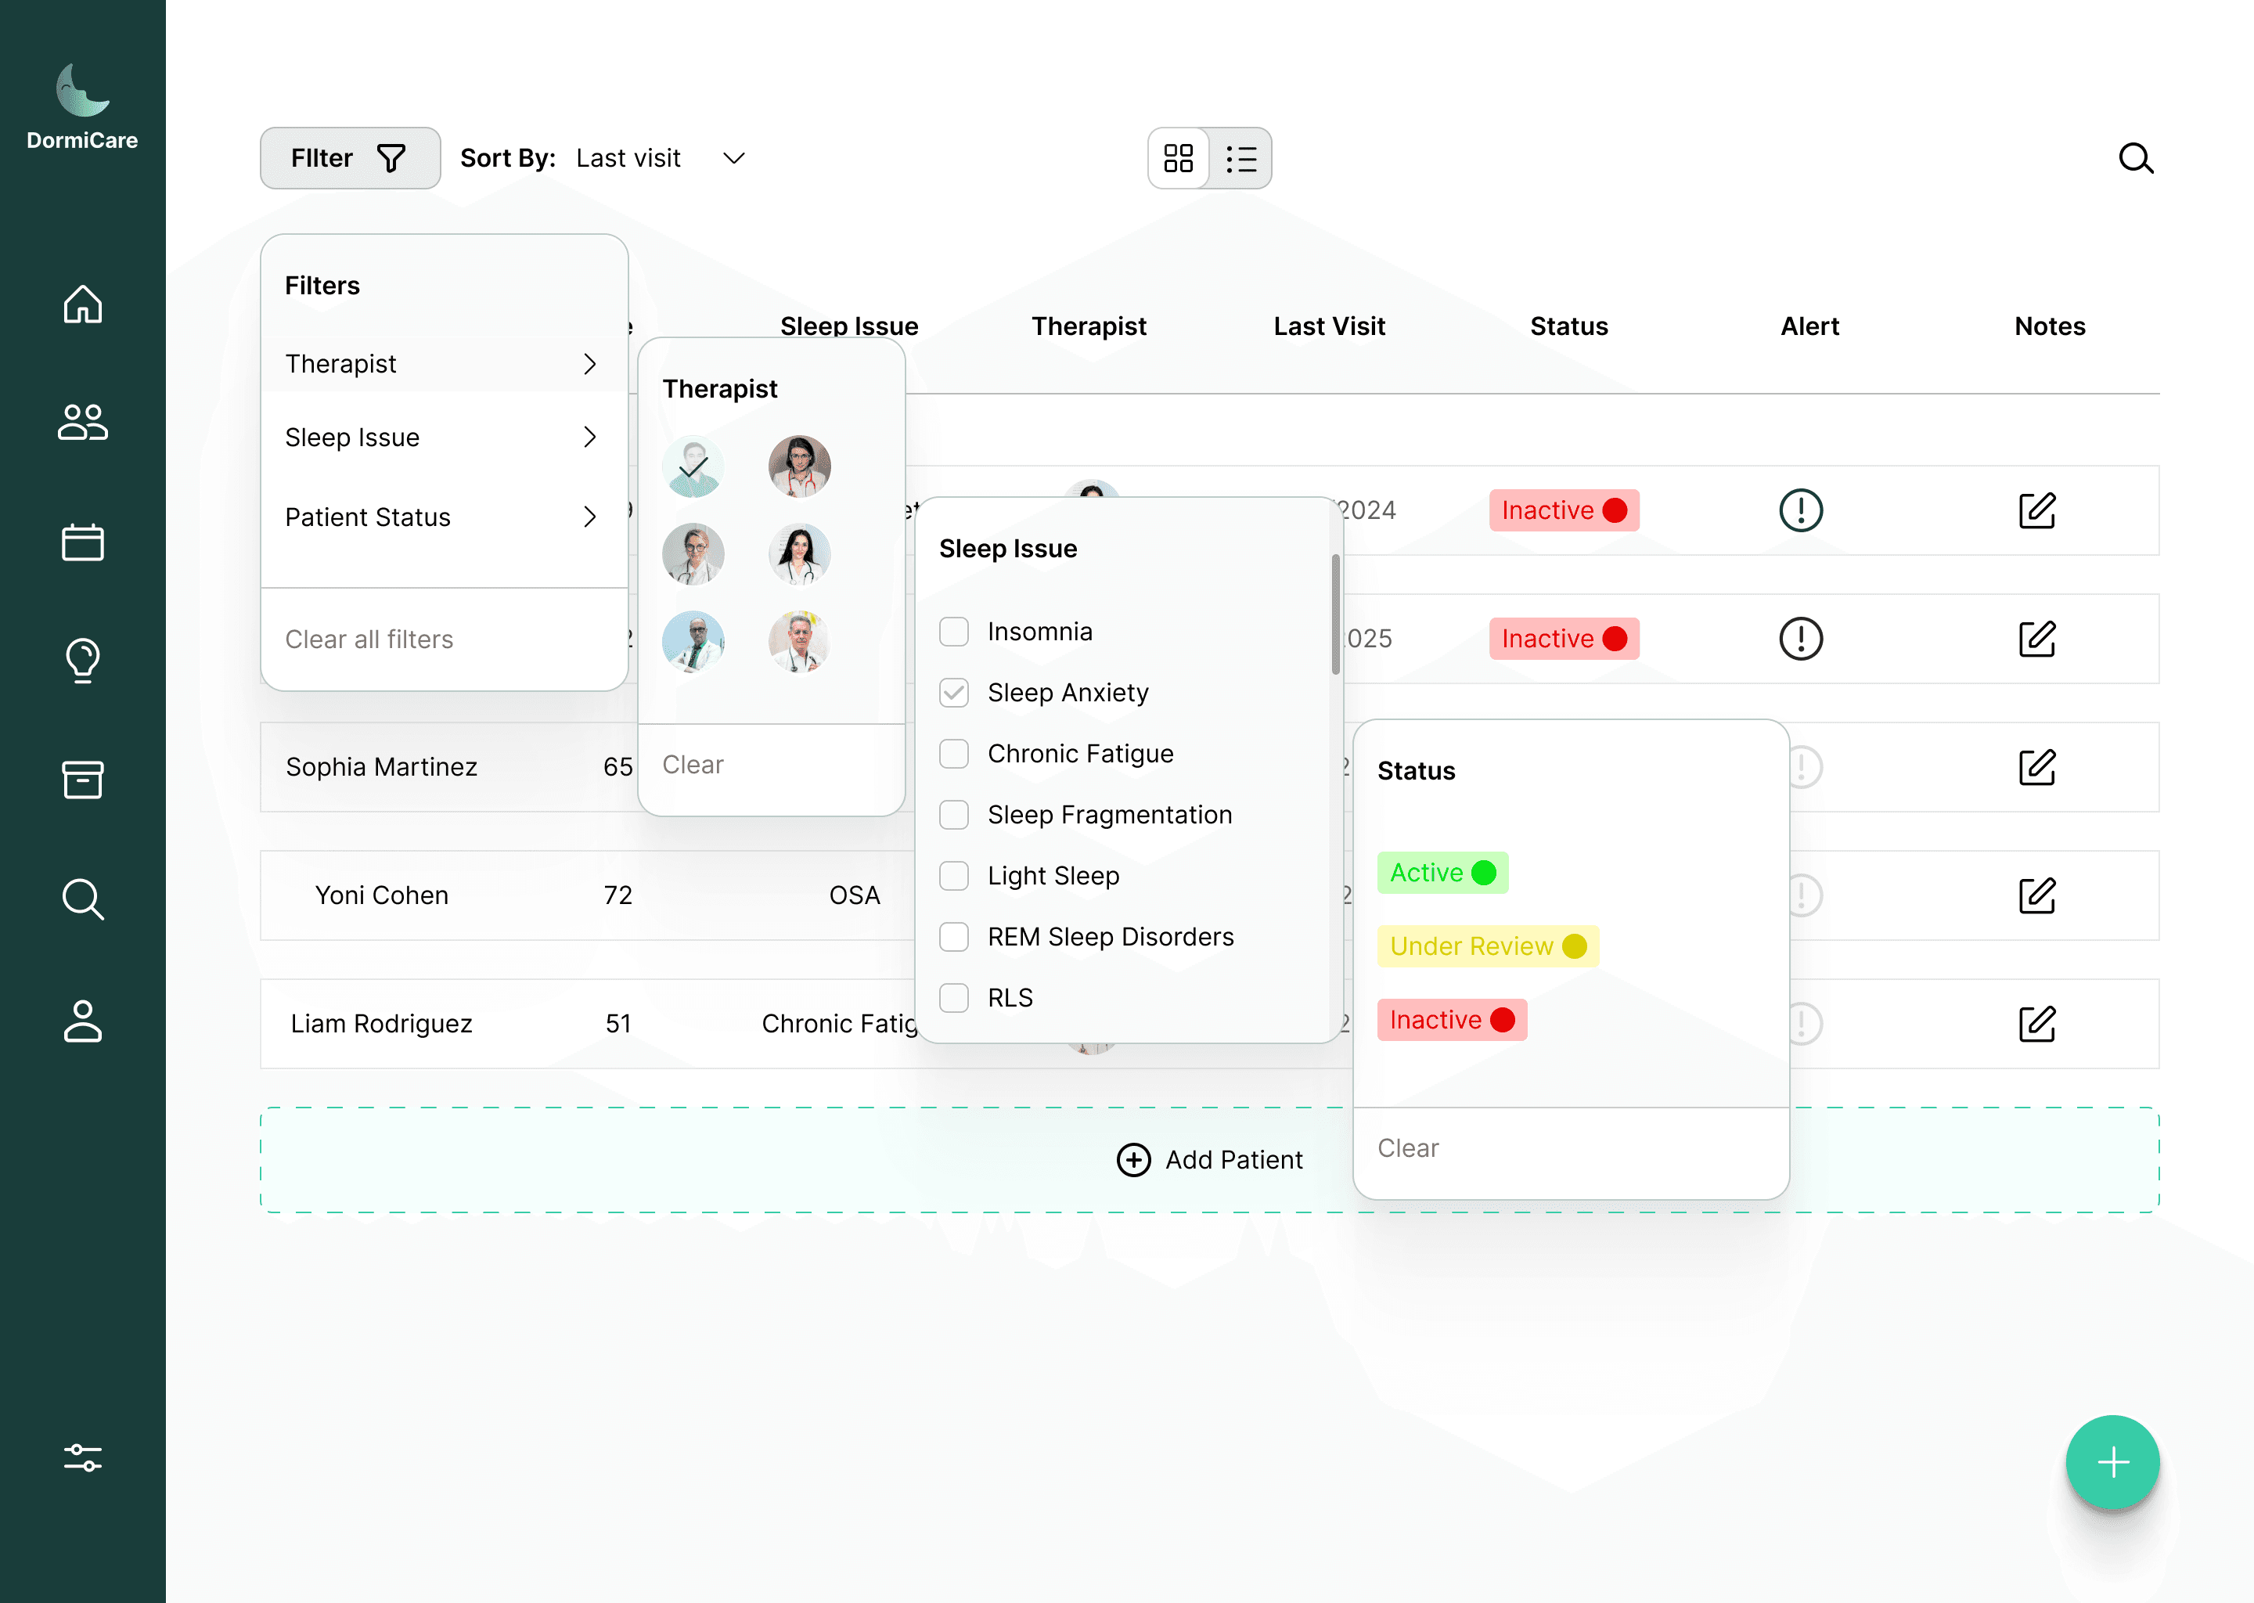Enable the REM Sleep Disorders checkbox
The height and width of the screenshot is (1603, 2254).
954,937
